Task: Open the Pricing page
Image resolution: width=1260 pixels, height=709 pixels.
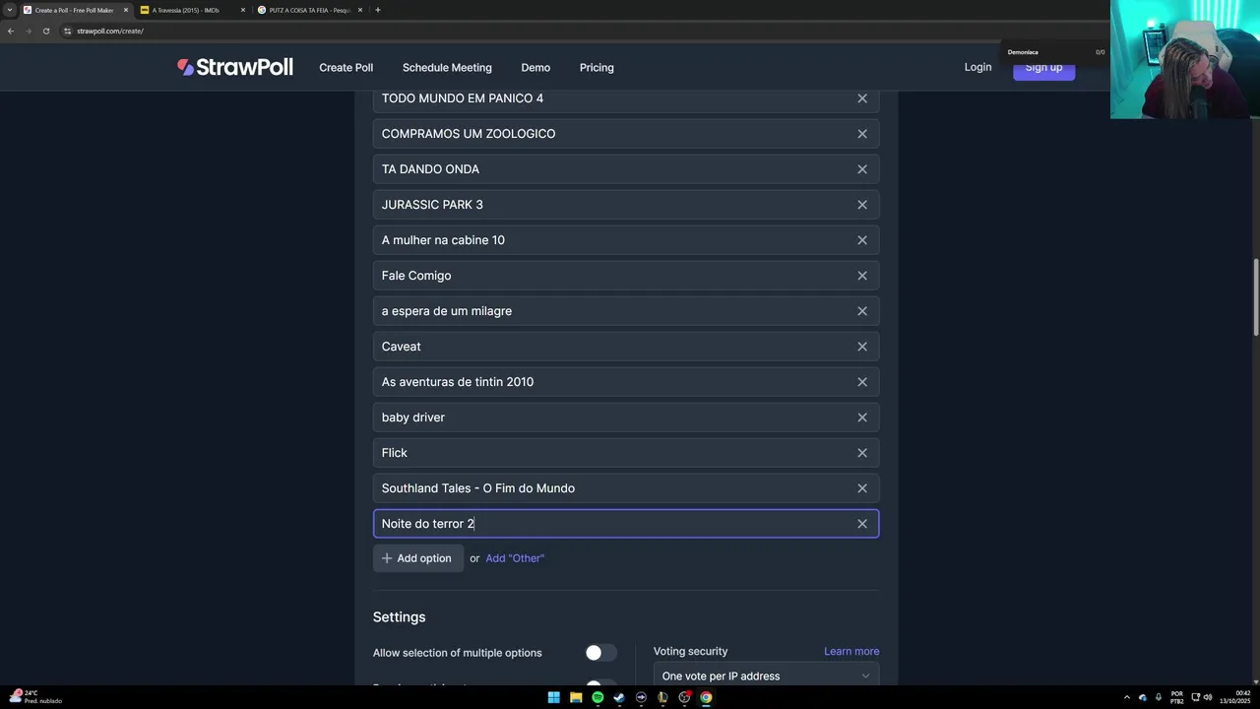Action: point(597,68)
